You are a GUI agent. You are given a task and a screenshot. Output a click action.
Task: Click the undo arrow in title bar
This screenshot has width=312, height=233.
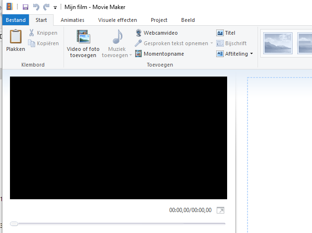click(x=36, y=7)
